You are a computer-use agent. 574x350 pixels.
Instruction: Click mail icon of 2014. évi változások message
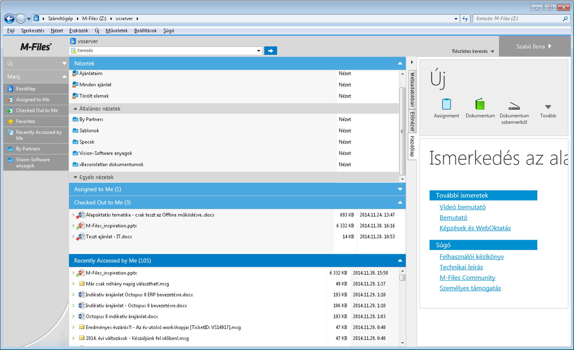click(82, 338)
